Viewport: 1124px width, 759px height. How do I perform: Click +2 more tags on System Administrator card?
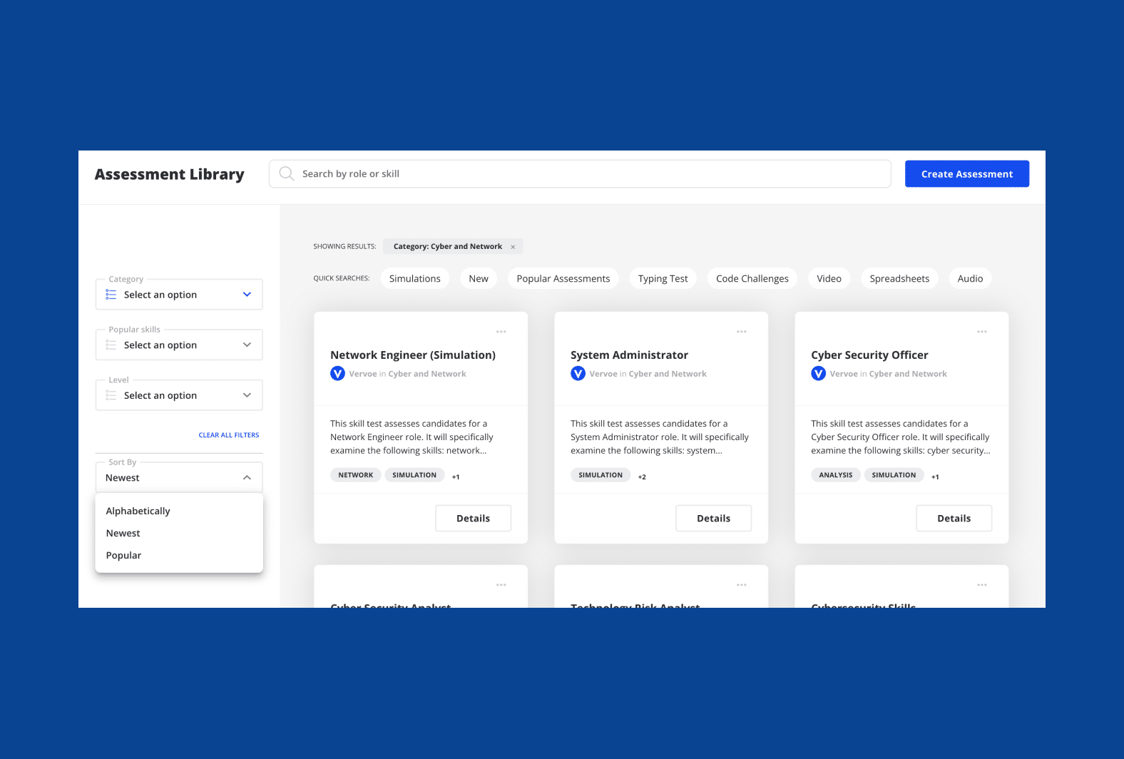pyautogui.click(x=642, y=477)
